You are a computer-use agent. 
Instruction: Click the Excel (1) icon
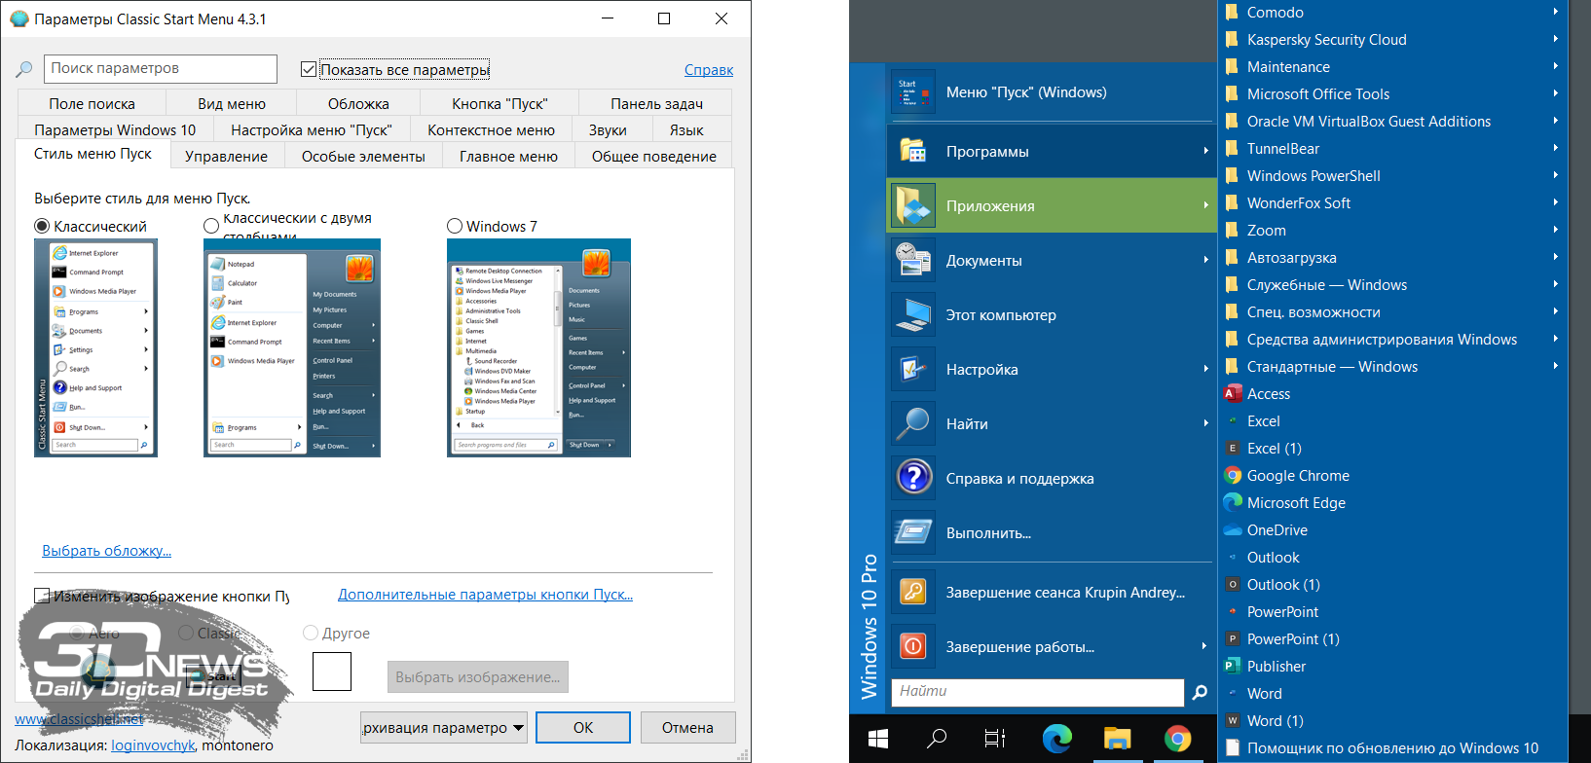(x=1233, y=449)
